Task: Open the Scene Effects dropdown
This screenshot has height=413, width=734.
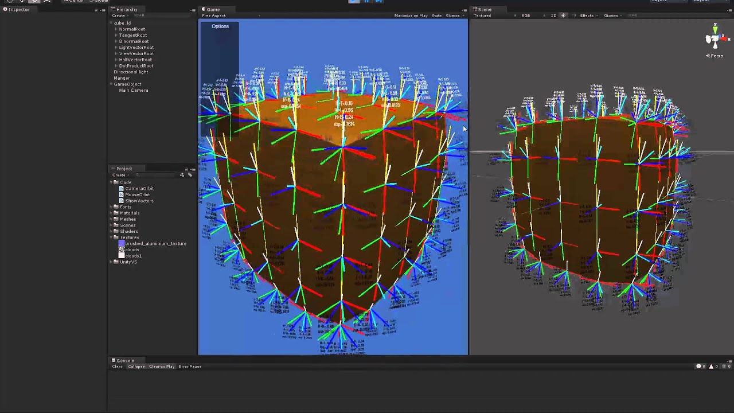Action: (x=589, y=15)
